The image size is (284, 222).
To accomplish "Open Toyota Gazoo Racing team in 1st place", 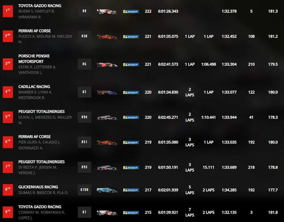I will (x=40, y=6).
